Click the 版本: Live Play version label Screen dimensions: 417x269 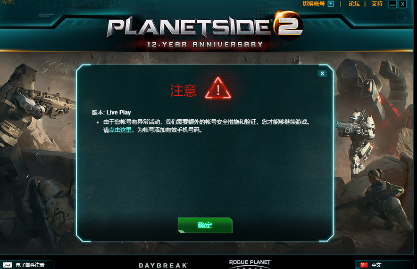(111, 112)
